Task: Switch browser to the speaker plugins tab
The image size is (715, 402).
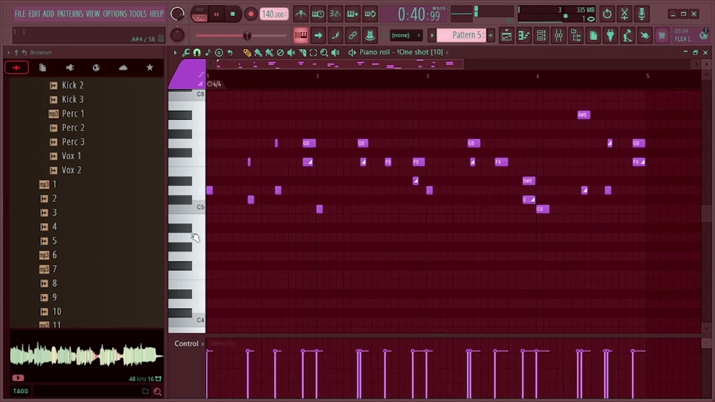Action: (70, 68)
